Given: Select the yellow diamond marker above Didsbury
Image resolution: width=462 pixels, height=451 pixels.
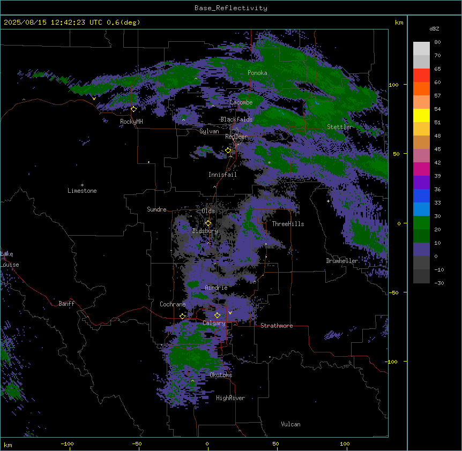Looking at the screenshot, I should click(x=208, y=223).
